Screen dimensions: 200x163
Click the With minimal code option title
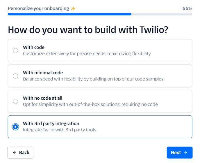[x=43, y=73]
